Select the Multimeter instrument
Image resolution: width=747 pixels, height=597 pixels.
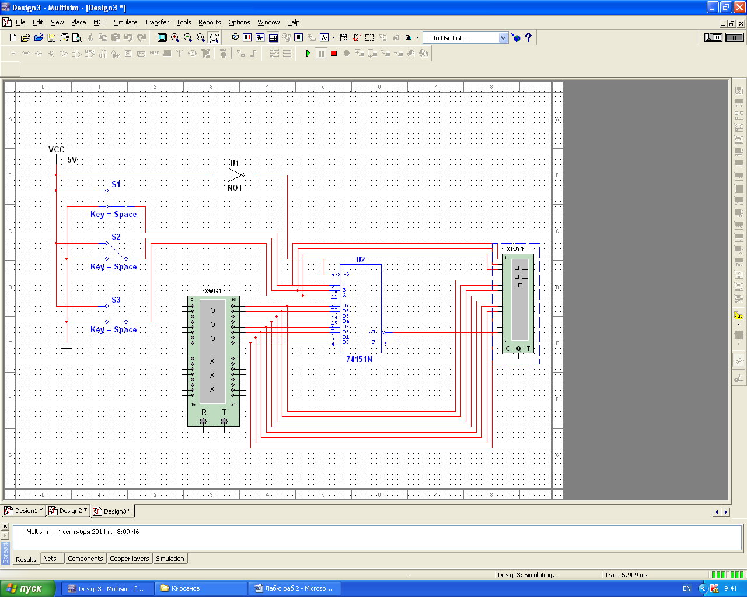[x=739, y=91]
